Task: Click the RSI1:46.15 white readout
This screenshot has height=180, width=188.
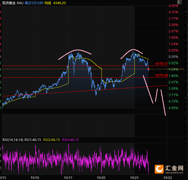Action: tap(33, 140)
